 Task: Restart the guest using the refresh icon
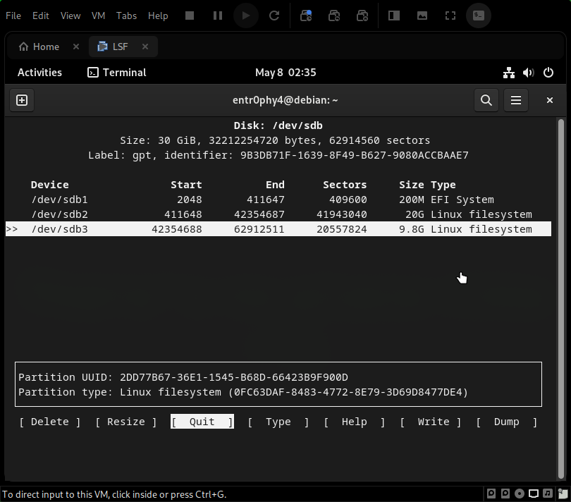[x=275, y=16]
